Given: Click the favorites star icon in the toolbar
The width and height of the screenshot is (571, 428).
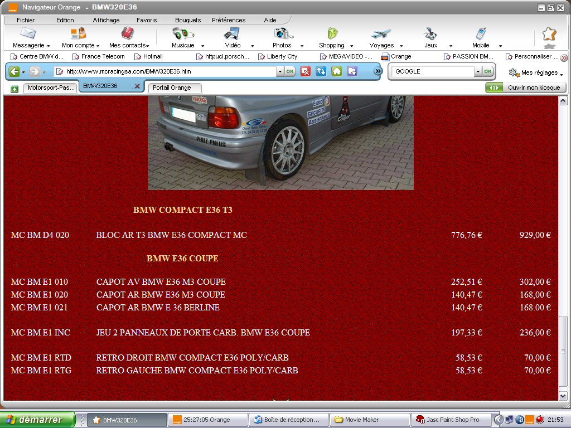Looking at the screenshot, I should (549, 34).
